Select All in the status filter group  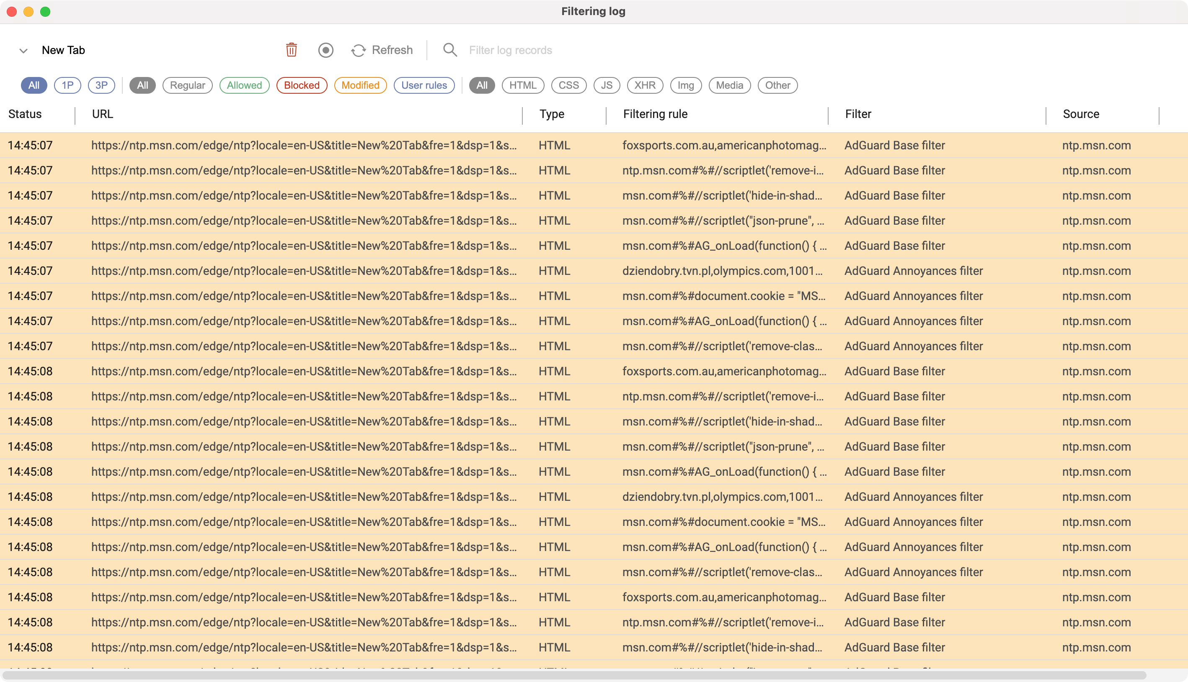pyautogui.click(x=142, y=85)
